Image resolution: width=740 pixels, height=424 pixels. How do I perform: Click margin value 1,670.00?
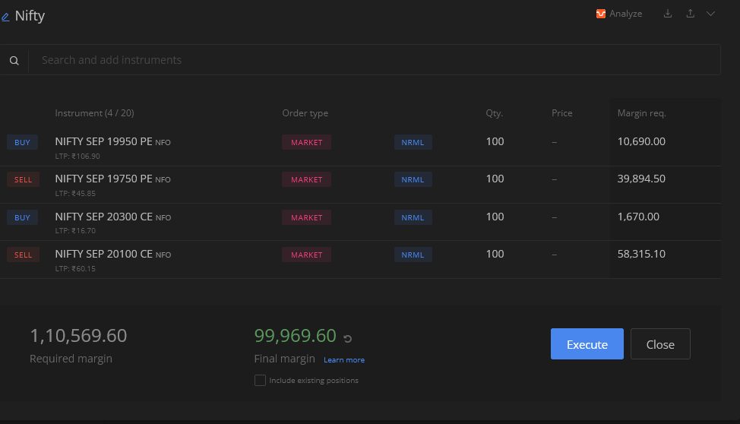click(638, 217)
